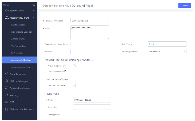Click the Sichern button
The height and width of the screenshot is (121, 195).
click(x=185, y=6)
